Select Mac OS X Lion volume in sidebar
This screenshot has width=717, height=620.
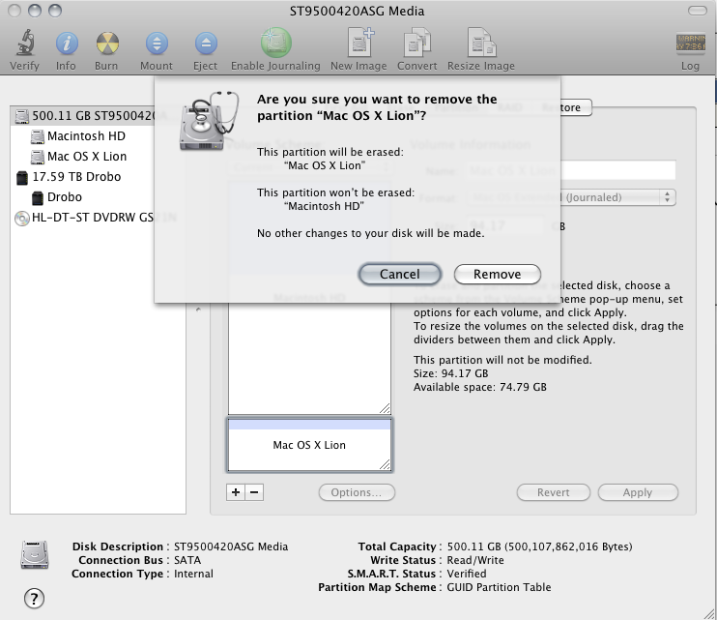tap(87, 157)
